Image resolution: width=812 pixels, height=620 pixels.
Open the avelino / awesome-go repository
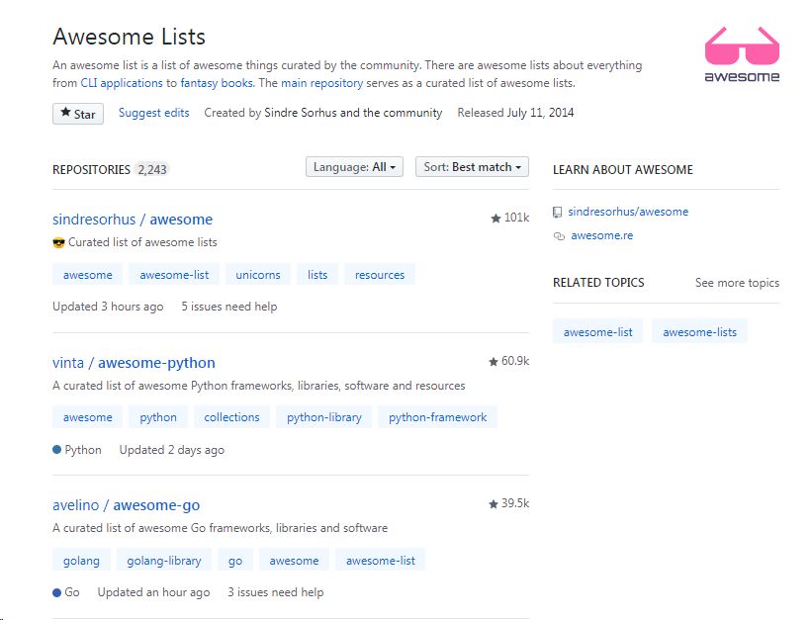[x=126, y=505]
